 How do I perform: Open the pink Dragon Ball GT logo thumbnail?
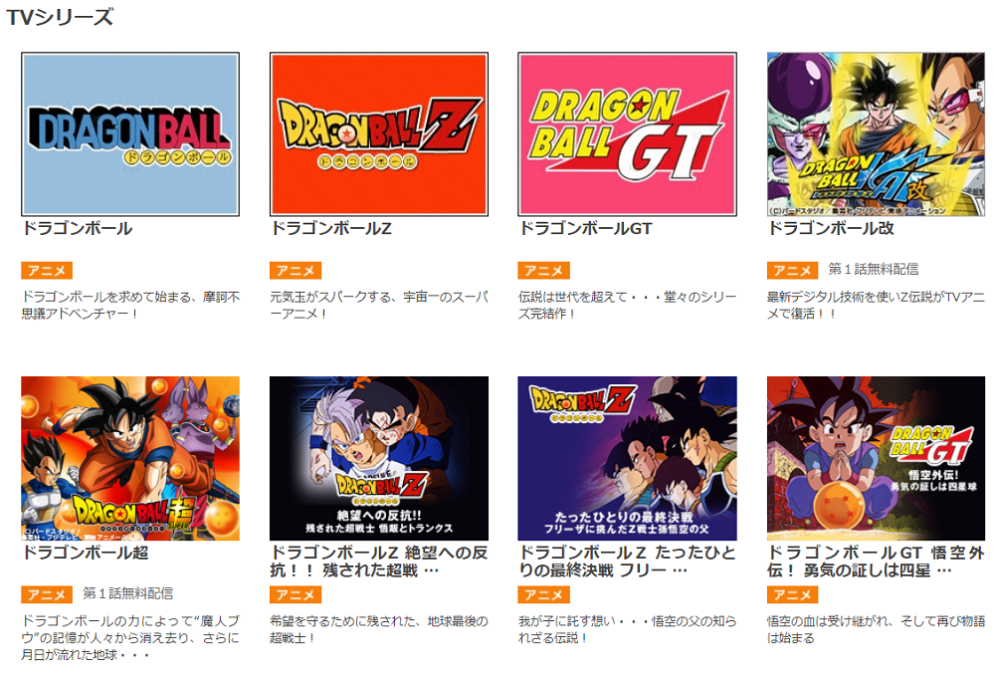627,134
